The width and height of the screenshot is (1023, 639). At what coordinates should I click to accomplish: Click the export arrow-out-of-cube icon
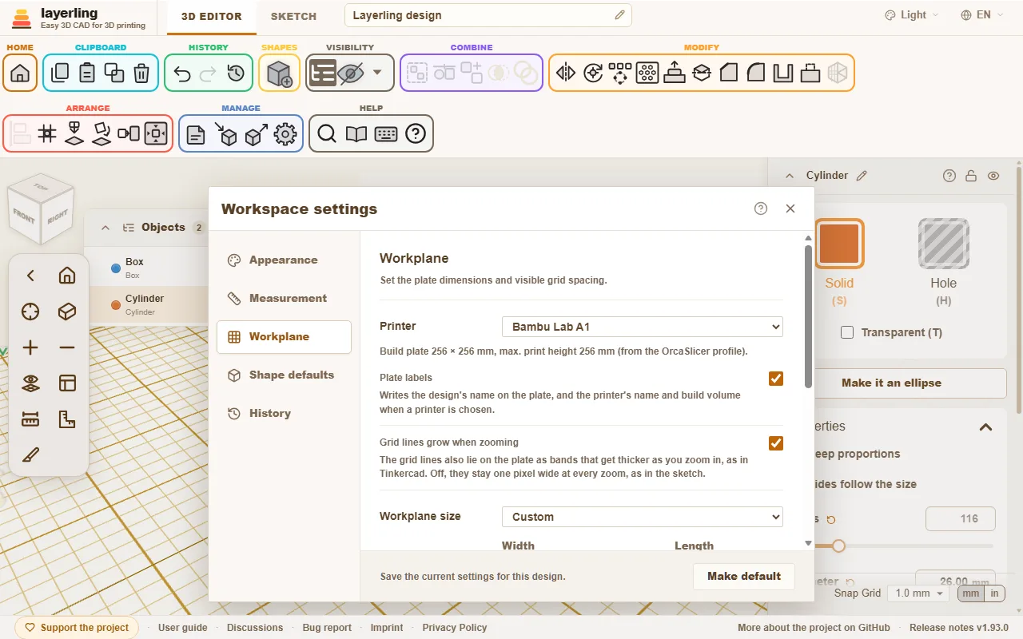tap(256, 134)
